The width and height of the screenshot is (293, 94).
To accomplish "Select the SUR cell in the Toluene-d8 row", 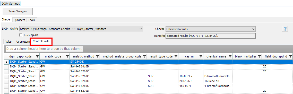I will (x=162, y=81).
